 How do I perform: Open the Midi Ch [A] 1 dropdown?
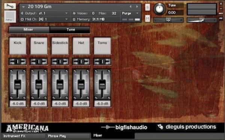(x=45, y=19)
